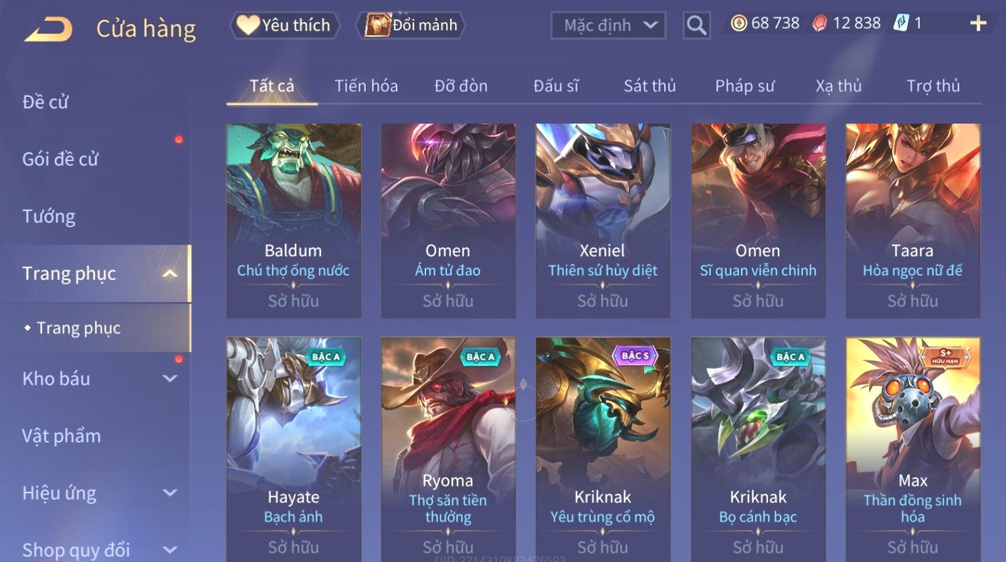Tap the plus icon to add currency
Screen dimensions: 1006x562
(978, 23)
